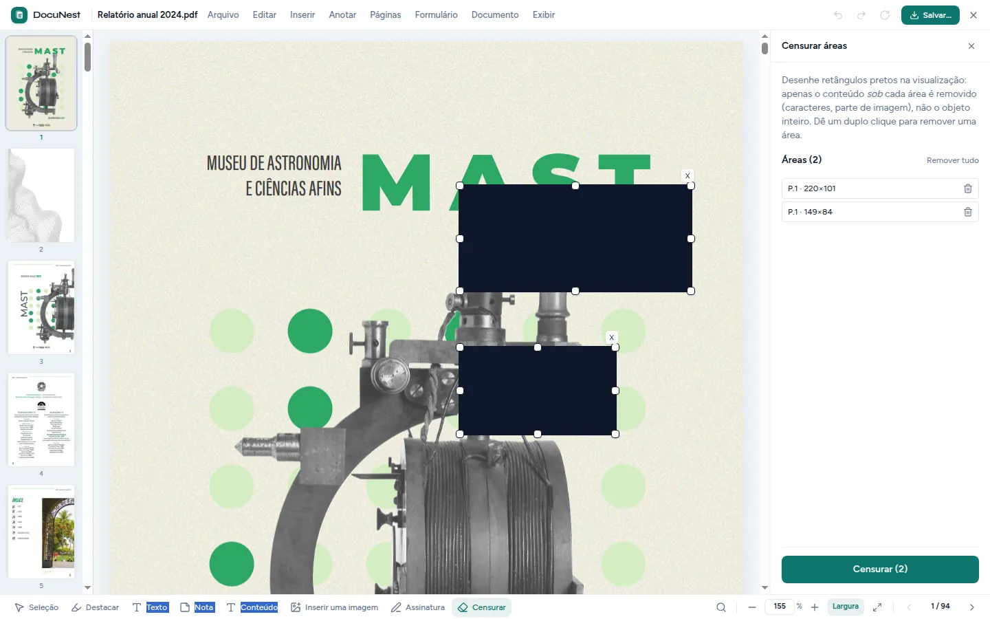This screenshot has height=619, width=990.
Task: Redo the last undone action
Action: coord(861,15)
